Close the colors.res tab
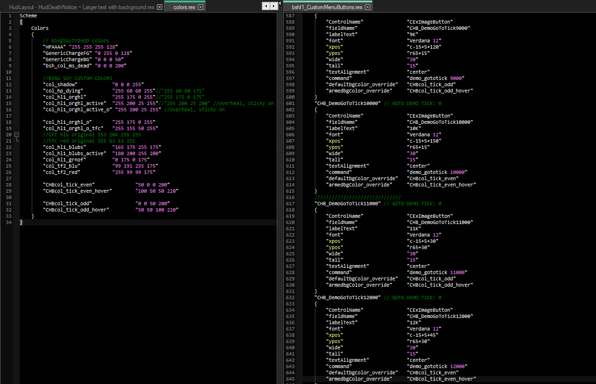Screen dimensions: 596x384 (200, 7)
